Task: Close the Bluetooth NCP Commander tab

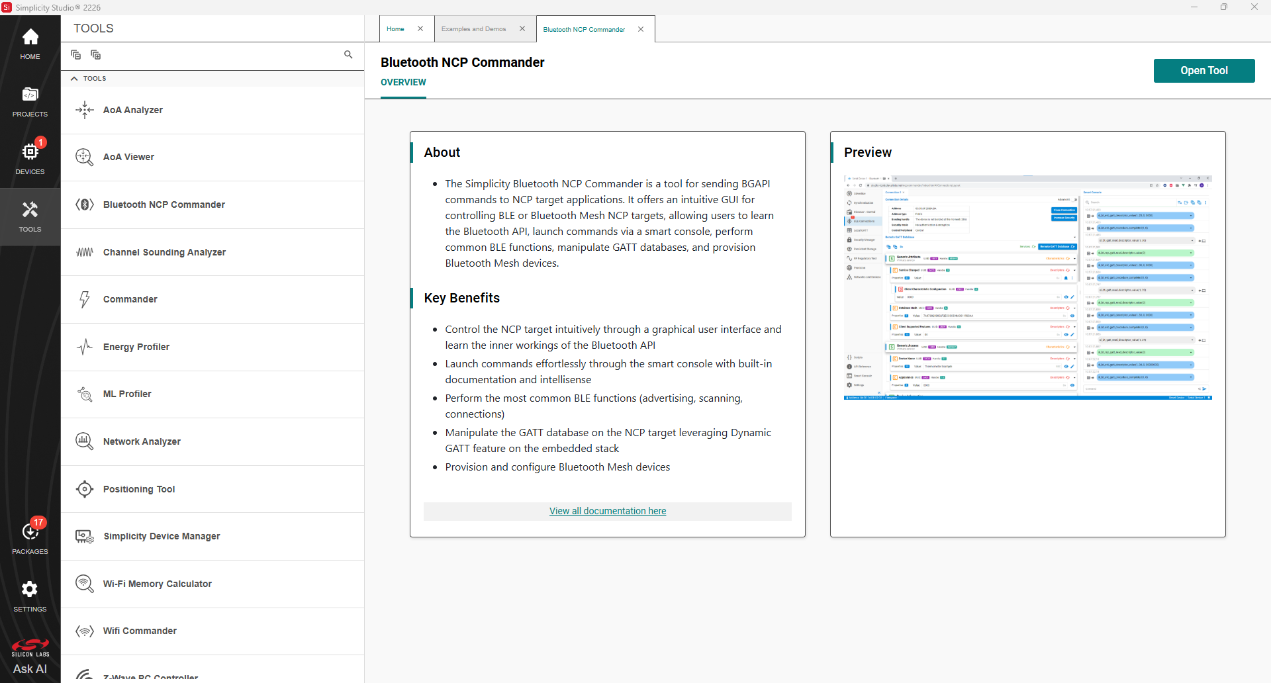Action: point(641,29)
